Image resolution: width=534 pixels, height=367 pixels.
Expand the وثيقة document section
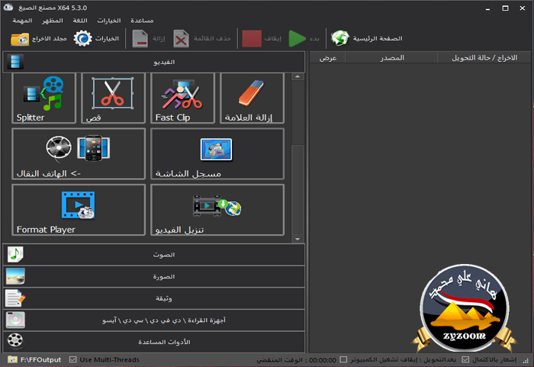click(x=154, y=298)
